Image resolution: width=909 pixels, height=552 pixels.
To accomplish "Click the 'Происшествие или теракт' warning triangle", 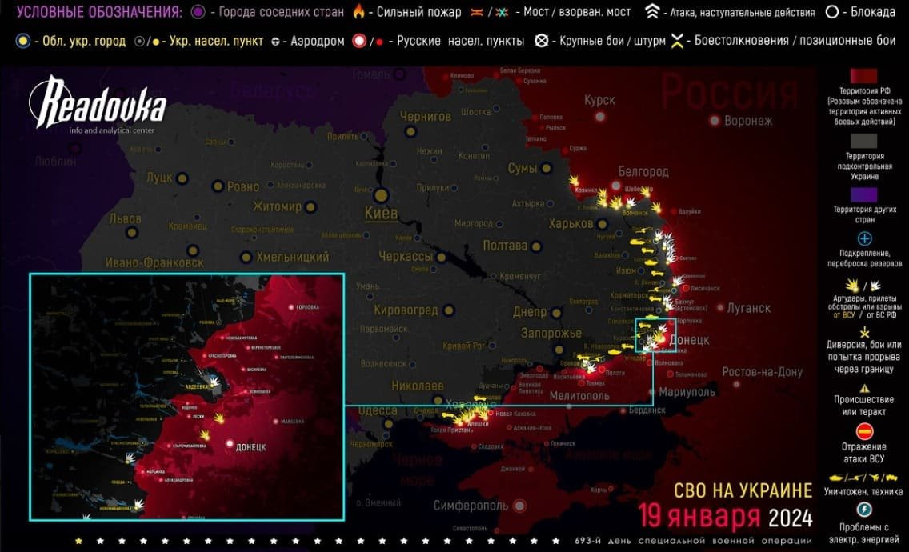I will pyautogui.click(x=864, y=381).
